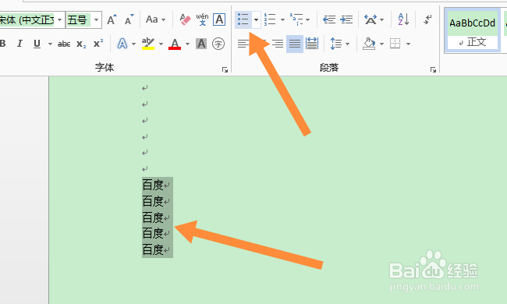
Task: Open the font size 五号 dropdown
Action: click(96, 19)
